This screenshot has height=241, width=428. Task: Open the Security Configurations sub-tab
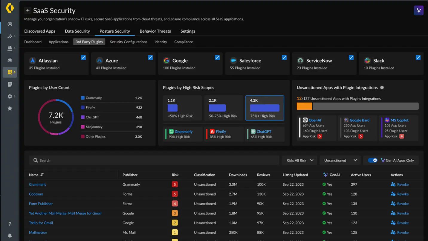pyautogui.click(x=129, y=42)
